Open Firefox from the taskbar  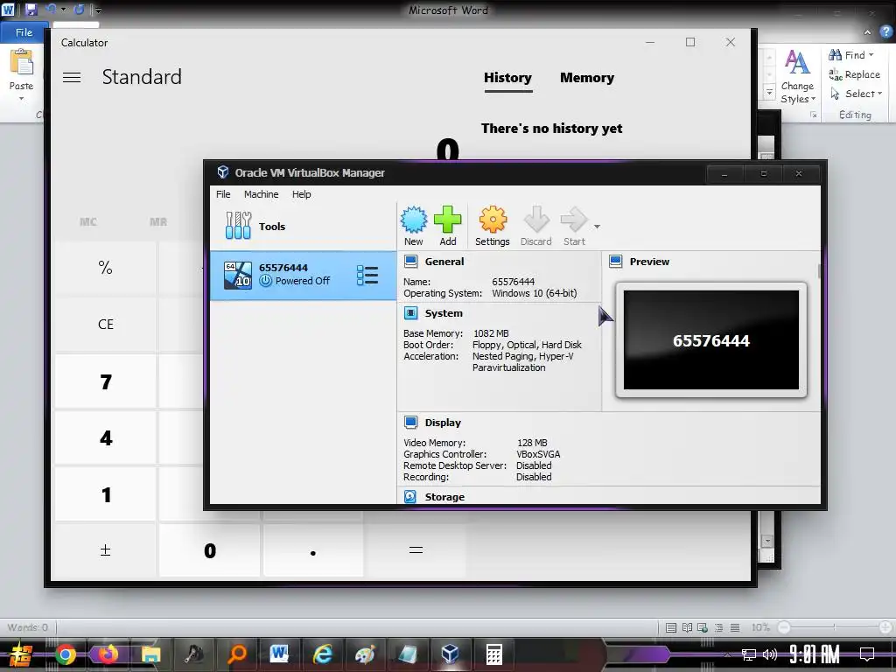108,654
